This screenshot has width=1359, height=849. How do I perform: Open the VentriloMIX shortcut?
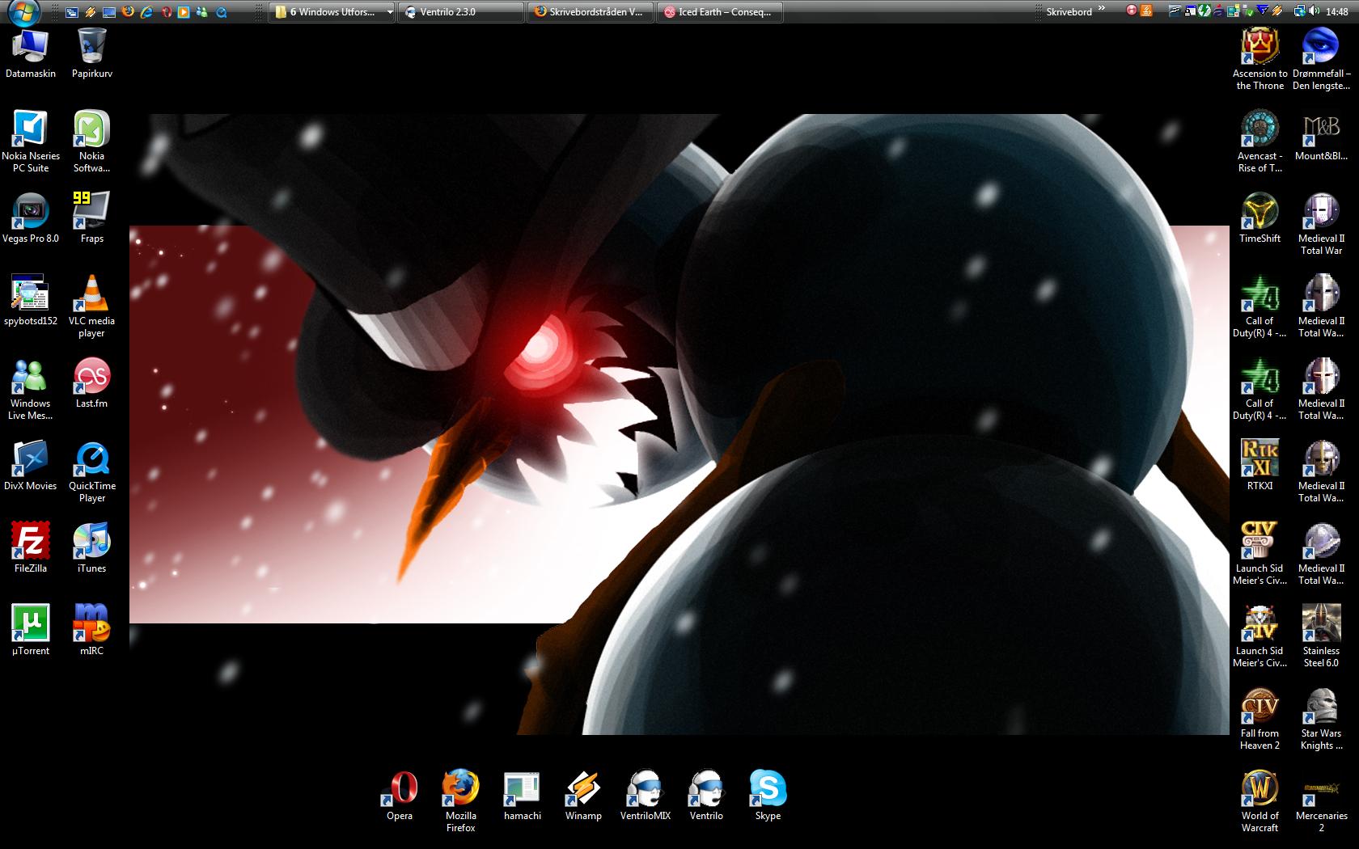coord(646,796)
